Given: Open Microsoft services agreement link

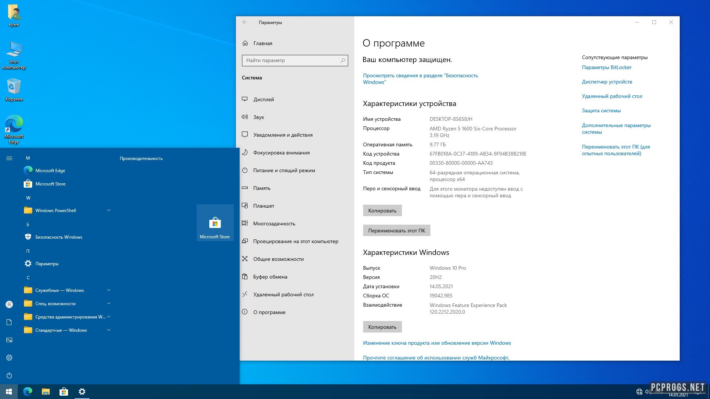Looking at the screenshot, I should pyautogui.click(x=436, y=357).
